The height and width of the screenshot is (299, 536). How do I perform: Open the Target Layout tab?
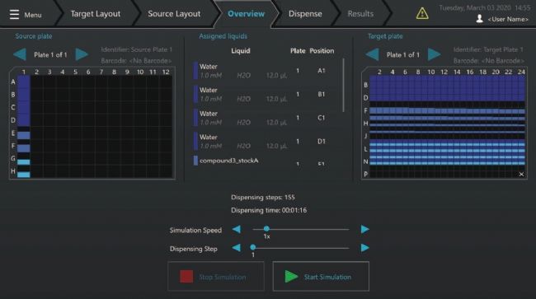[x=96, y=14]
